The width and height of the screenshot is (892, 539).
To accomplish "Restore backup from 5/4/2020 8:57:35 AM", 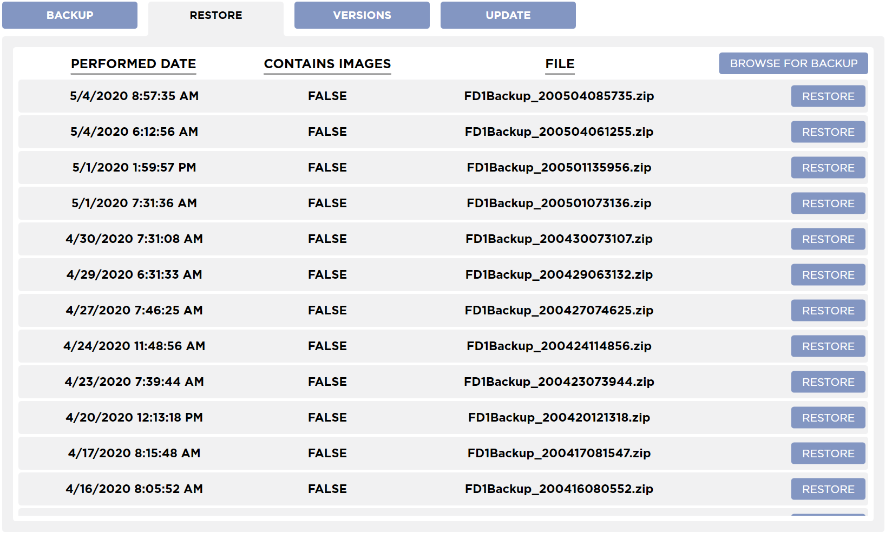I will coord(828,96).
